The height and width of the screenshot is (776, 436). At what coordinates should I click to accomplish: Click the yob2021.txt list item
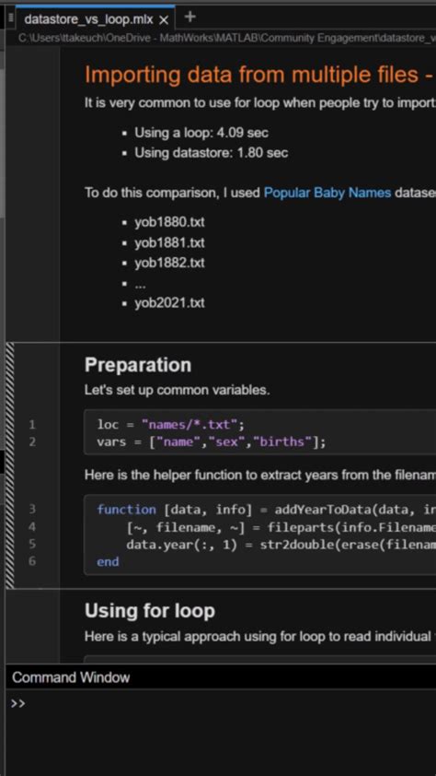[x=169, y=302]
